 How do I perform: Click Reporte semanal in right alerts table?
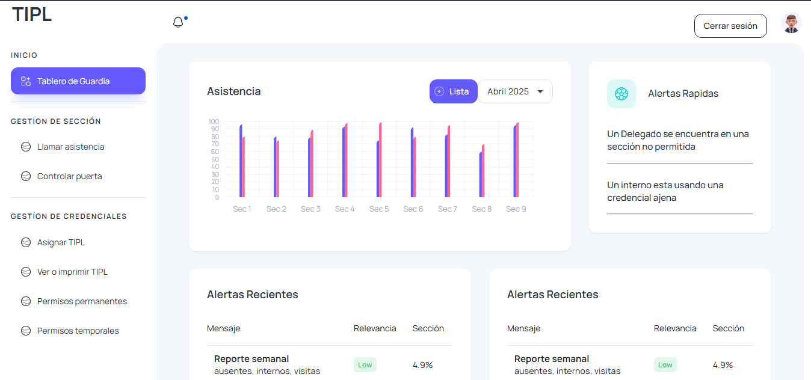tap(552, 359)
